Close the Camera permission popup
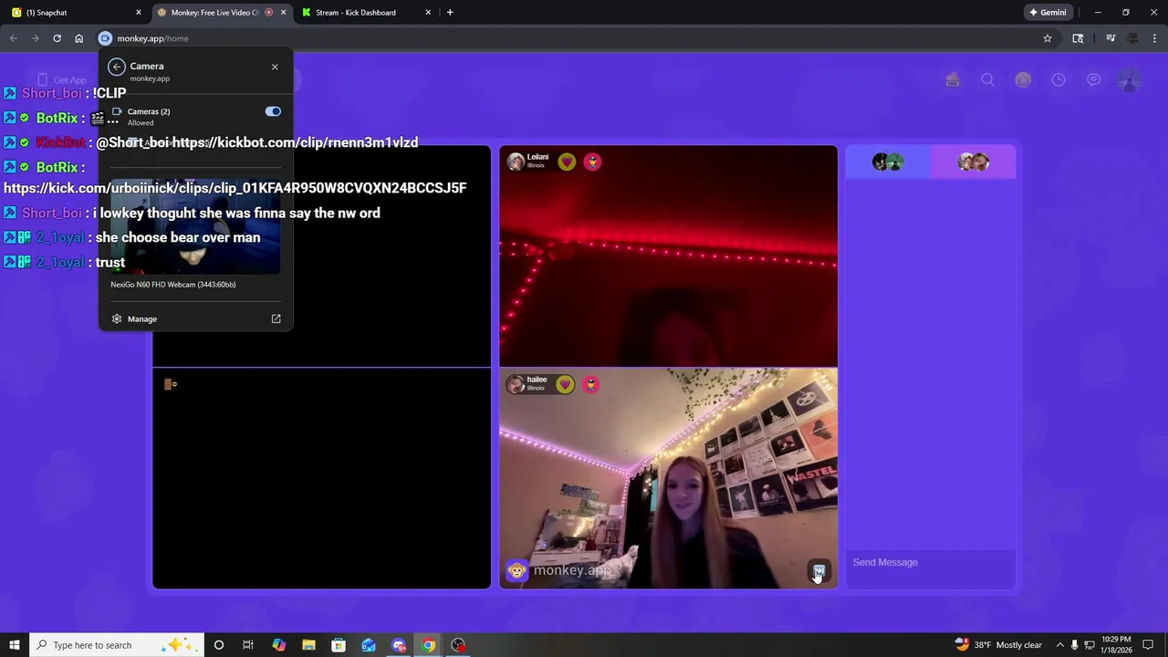 (275, 67)
